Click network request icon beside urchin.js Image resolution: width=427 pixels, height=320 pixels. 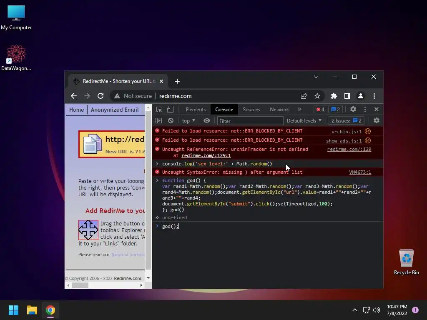368,131
